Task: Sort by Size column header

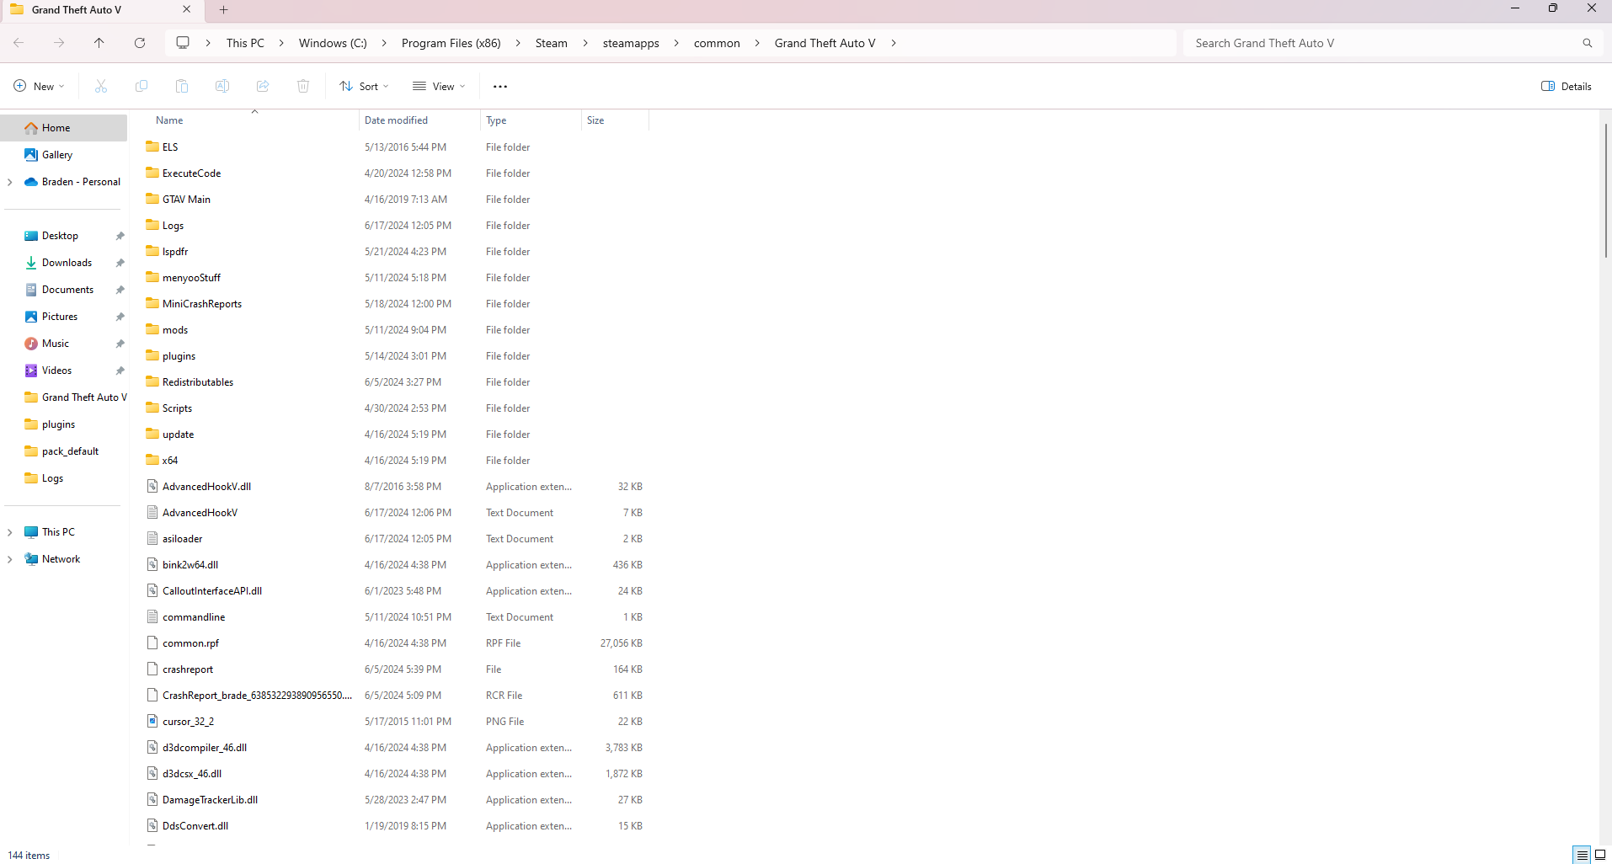Action: coord(615,120)
